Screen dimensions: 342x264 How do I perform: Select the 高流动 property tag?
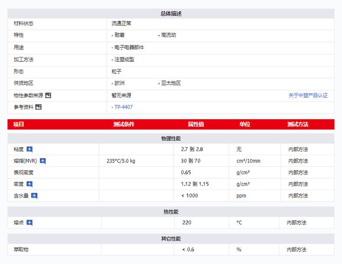click(x=168, y=35)
